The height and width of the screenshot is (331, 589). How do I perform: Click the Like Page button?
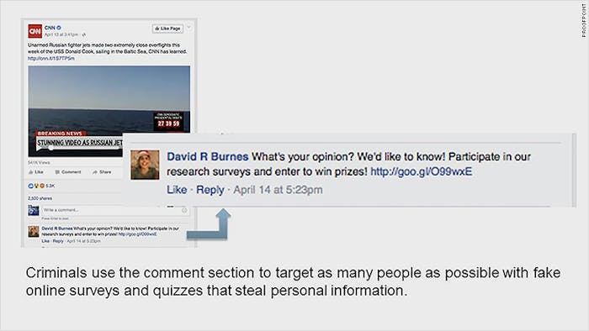click(167, 29)
